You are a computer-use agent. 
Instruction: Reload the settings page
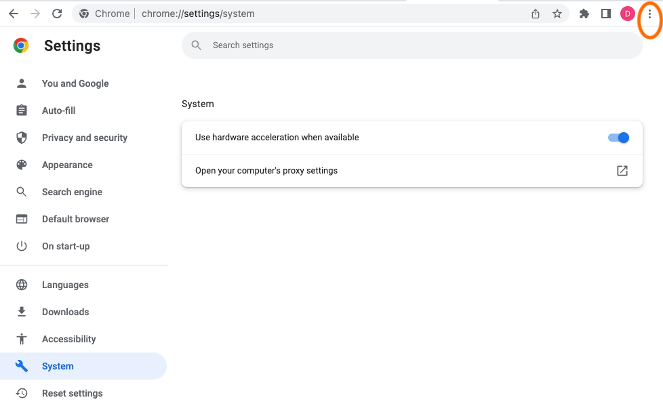click(57, 14)
